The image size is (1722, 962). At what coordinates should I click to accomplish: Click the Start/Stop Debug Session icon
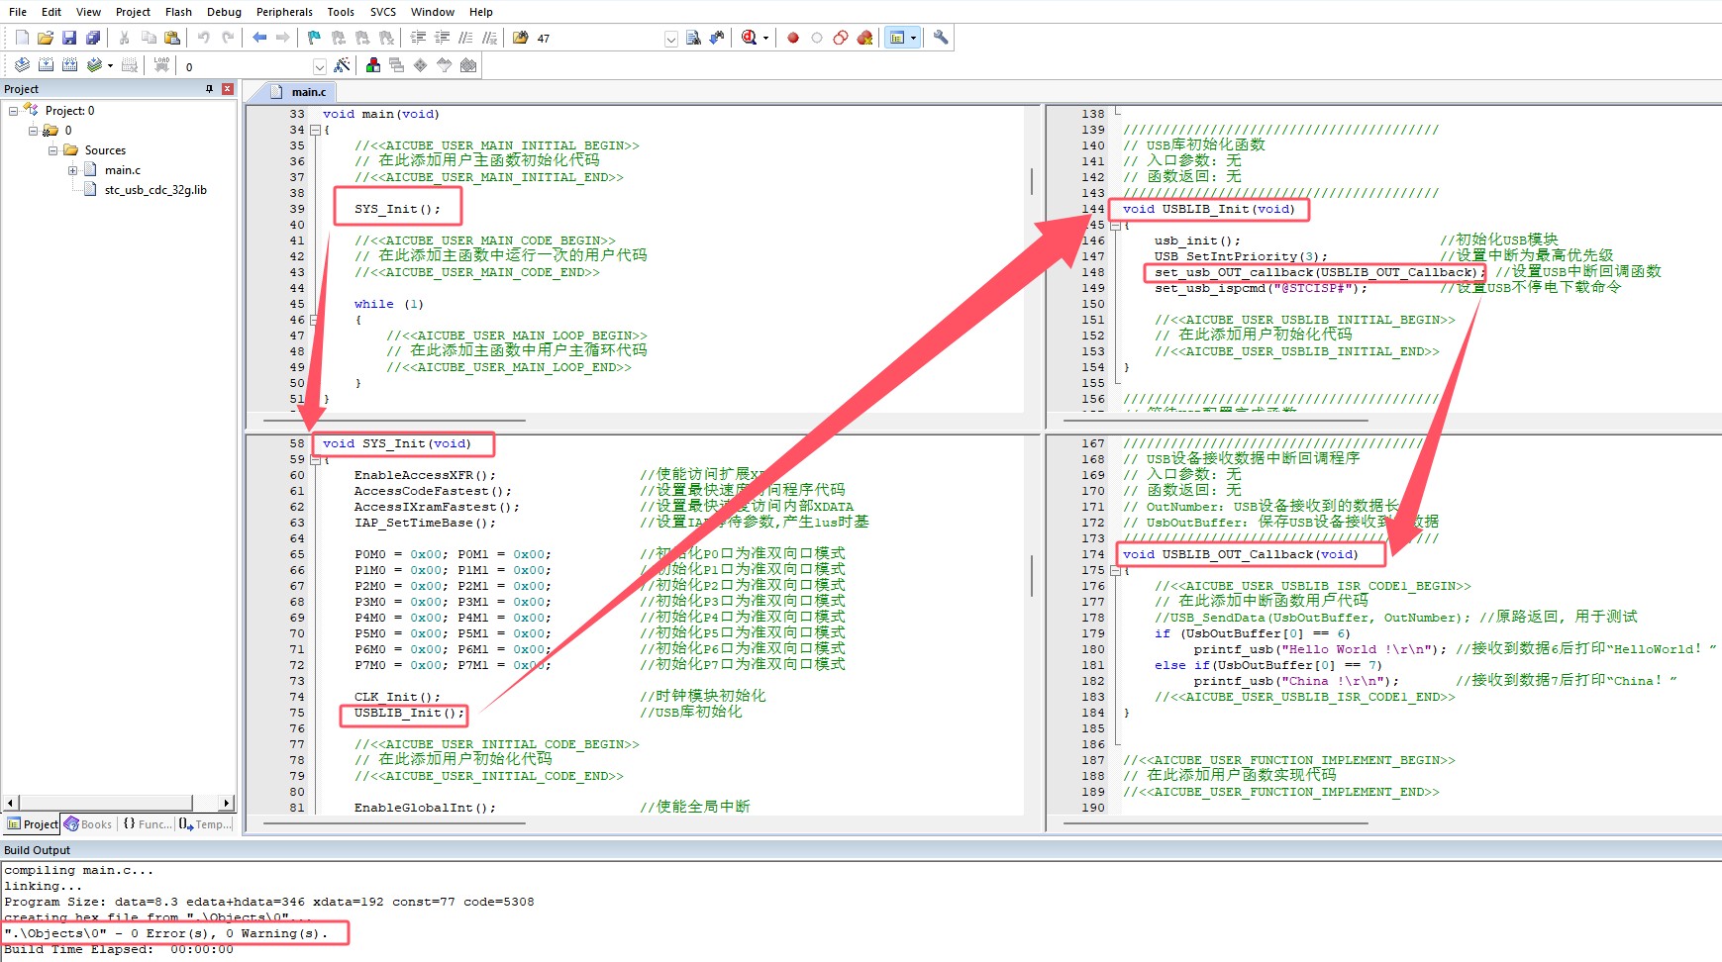coord(750,38)
